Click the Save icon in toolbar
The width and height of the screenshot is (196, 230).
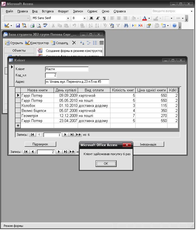coord(18,26)
